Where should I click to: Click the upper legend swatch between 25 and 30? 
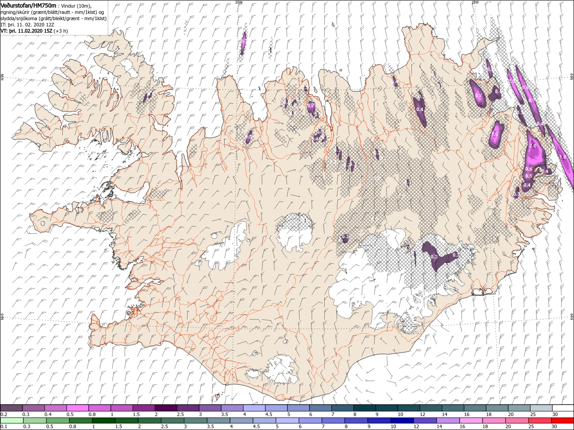[541, 408]
